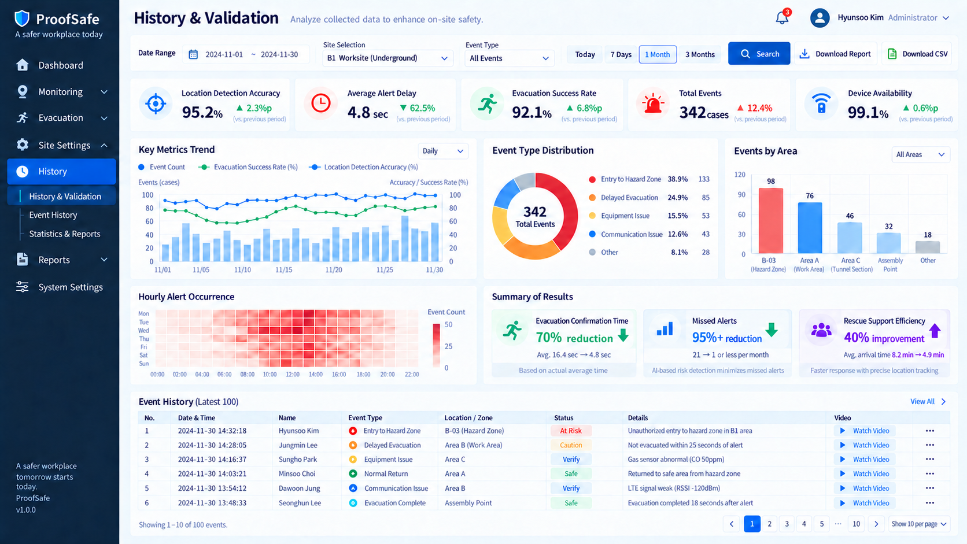Open the notification bell
The image size is (967, 544).
click(x=782, y=18)
